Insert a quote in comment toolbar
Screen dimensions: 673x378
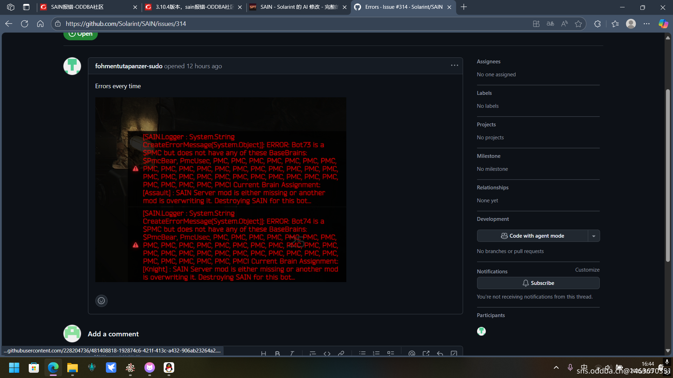click(313, 353)
